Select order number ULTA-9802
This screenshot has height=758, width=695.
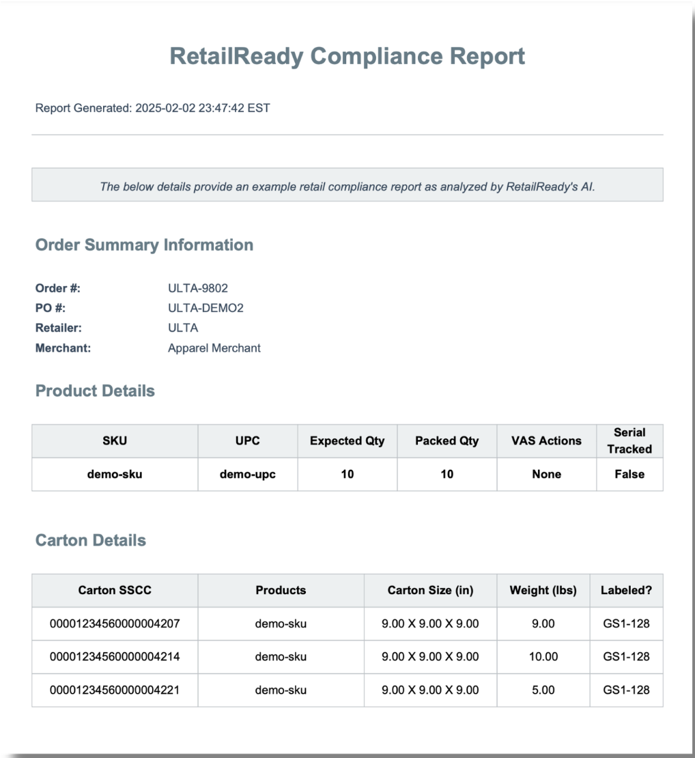(x=198, y=288)
